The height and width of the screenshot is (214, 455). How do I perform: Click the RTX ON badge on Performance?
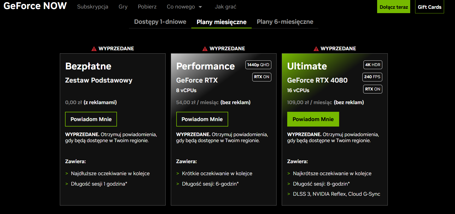(x=262, y=77)
